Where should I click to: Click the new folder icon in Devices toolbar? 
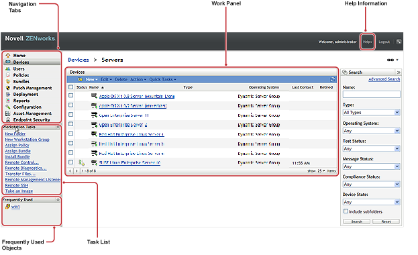[80, 79]
